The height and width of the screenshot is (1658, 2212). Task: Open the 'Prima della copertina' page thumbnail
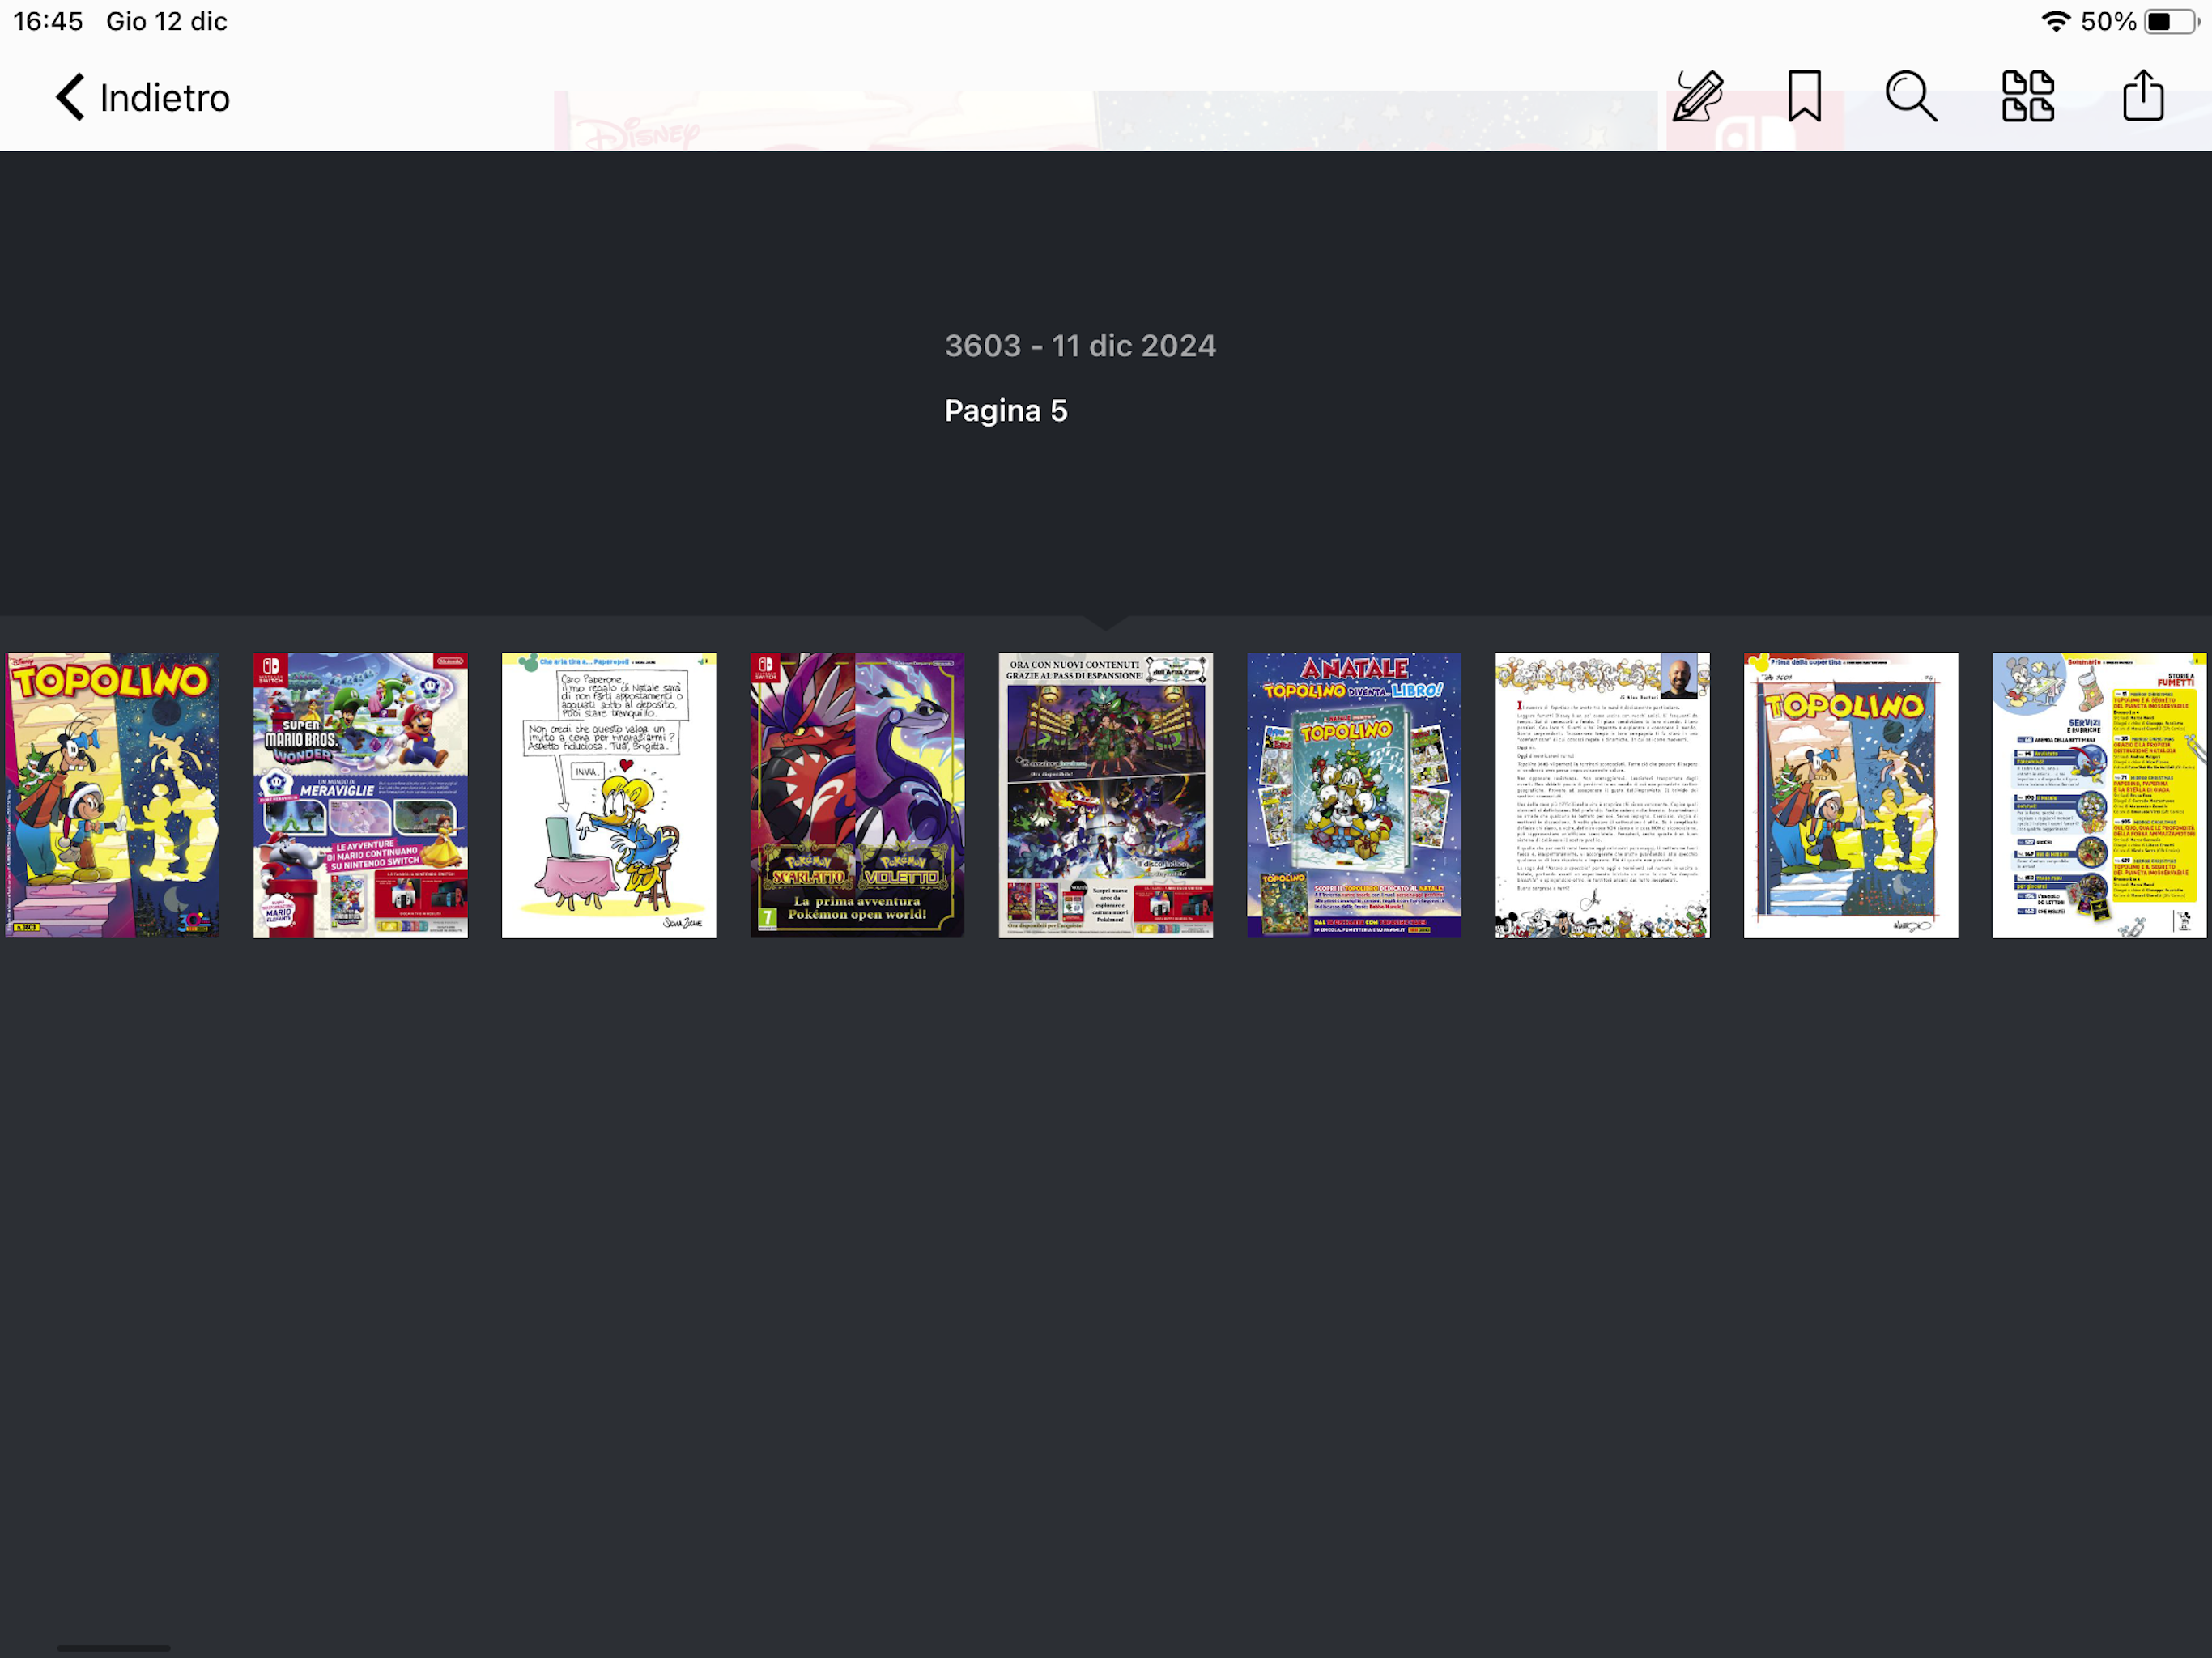(x=1851, y=795)
